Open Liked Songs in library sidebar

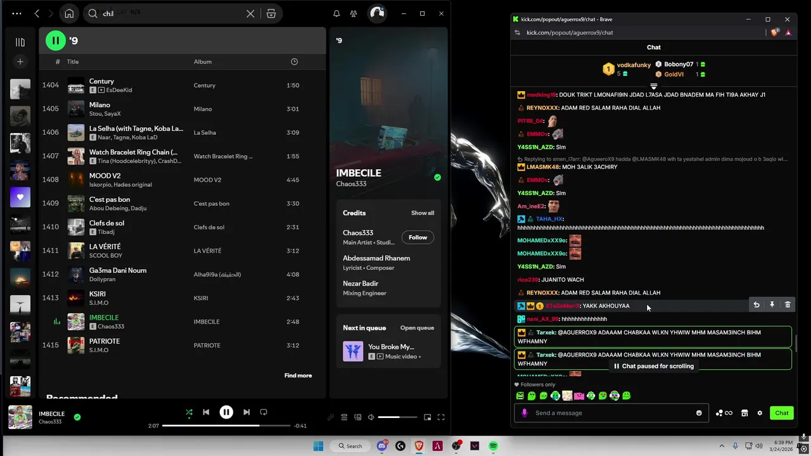coord(20,197)
